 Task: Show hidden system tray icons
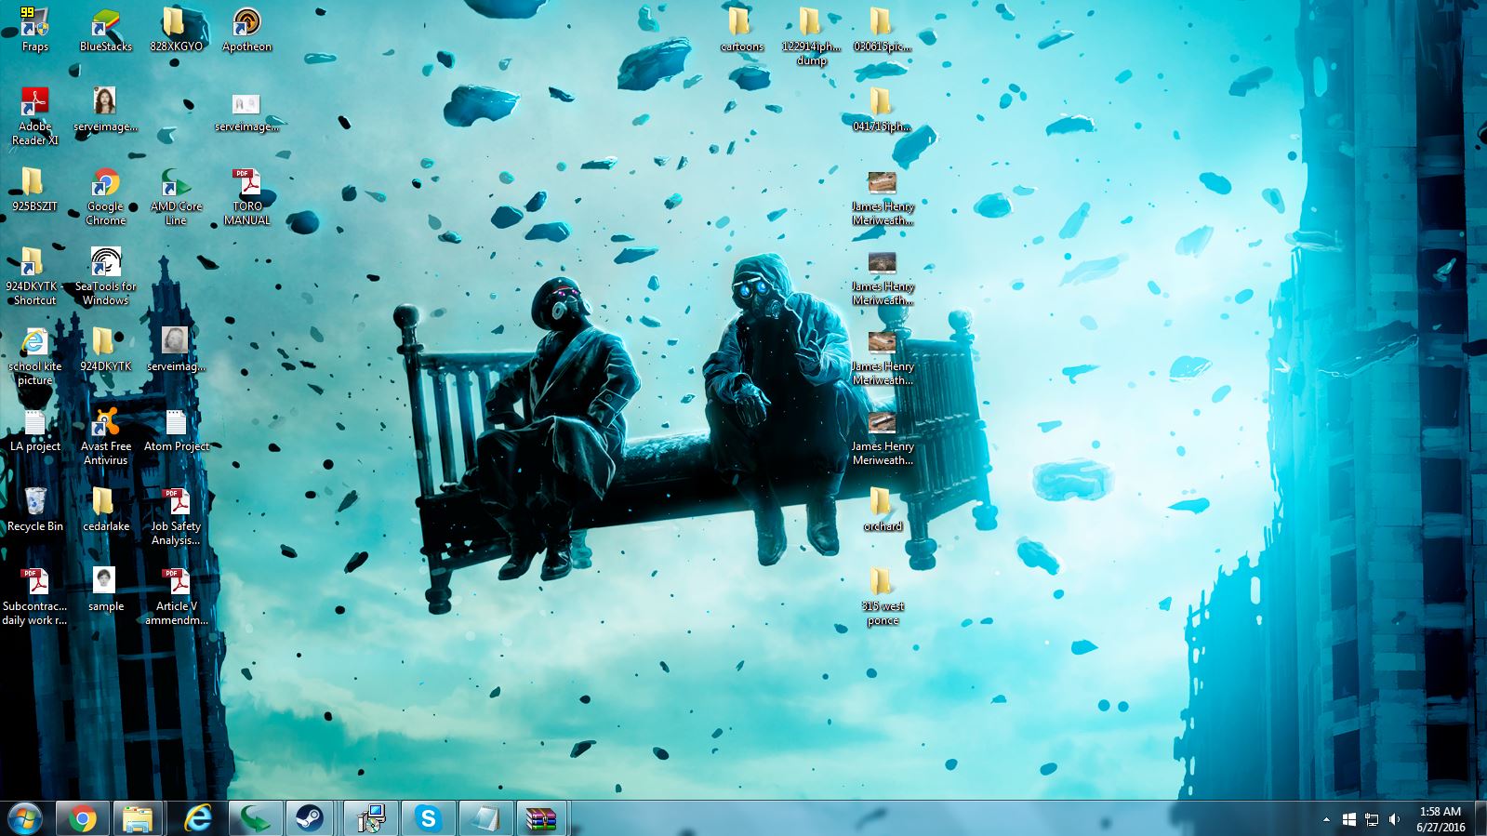click(x=1326, y=819)
